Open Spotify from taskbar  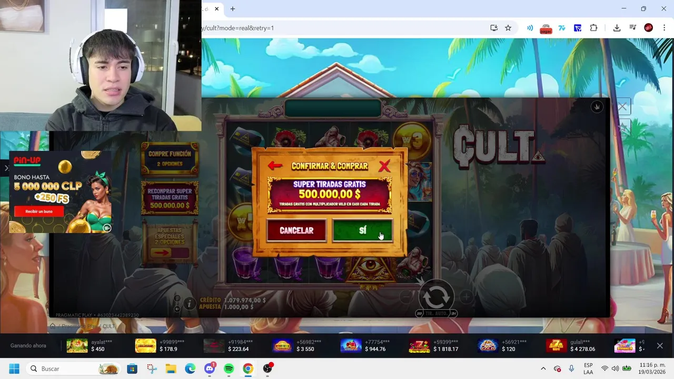coord(229,368)
